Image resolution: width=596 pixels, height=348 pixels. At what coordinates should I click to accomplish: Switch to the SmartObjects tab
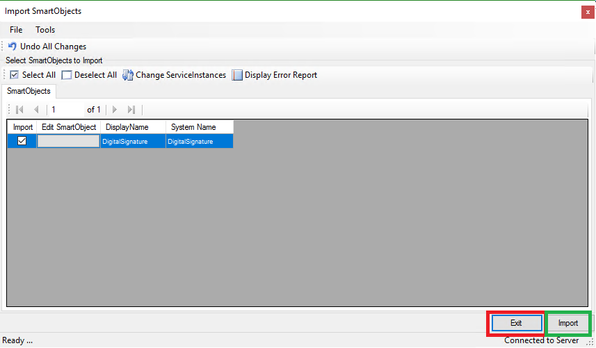[x=29, y=91]
